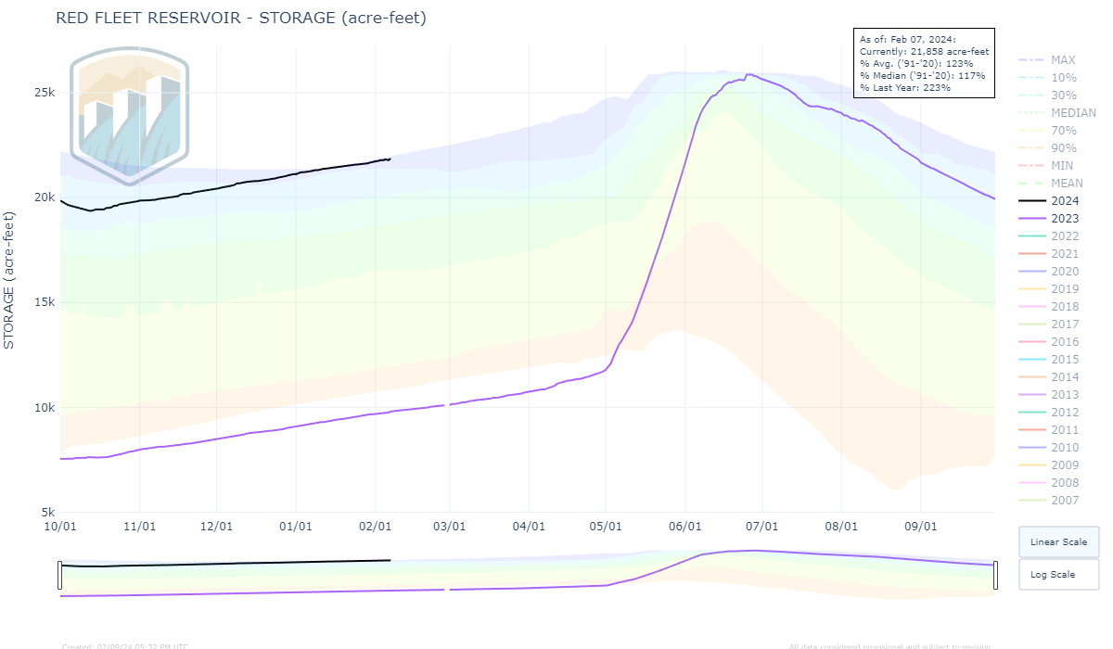Grab the left range slider handle

(x=60, y=575)
